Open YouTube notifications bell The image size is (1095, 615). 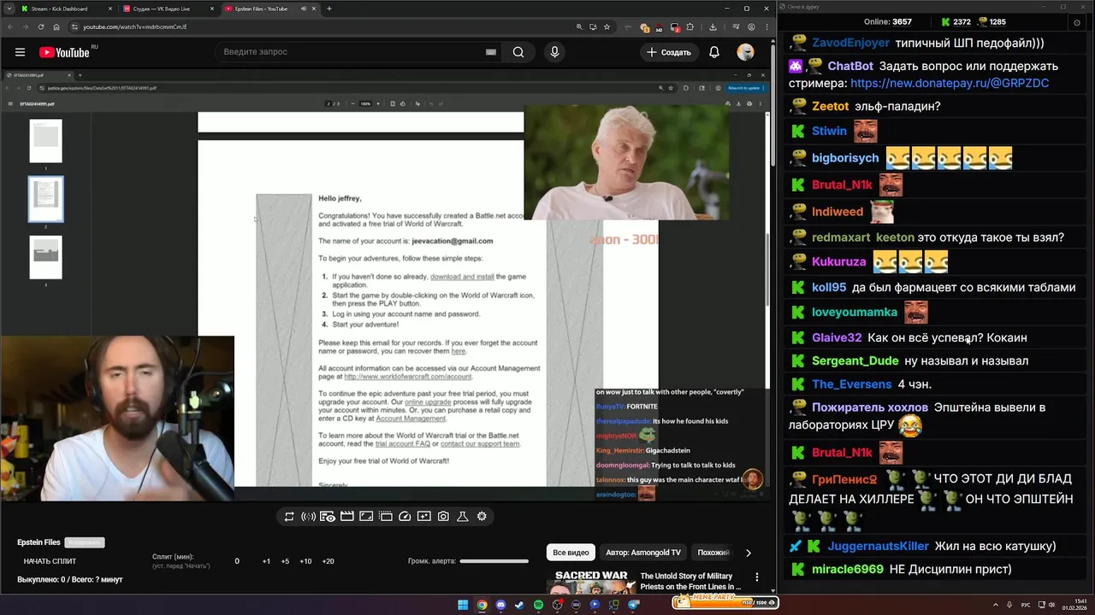713,52
